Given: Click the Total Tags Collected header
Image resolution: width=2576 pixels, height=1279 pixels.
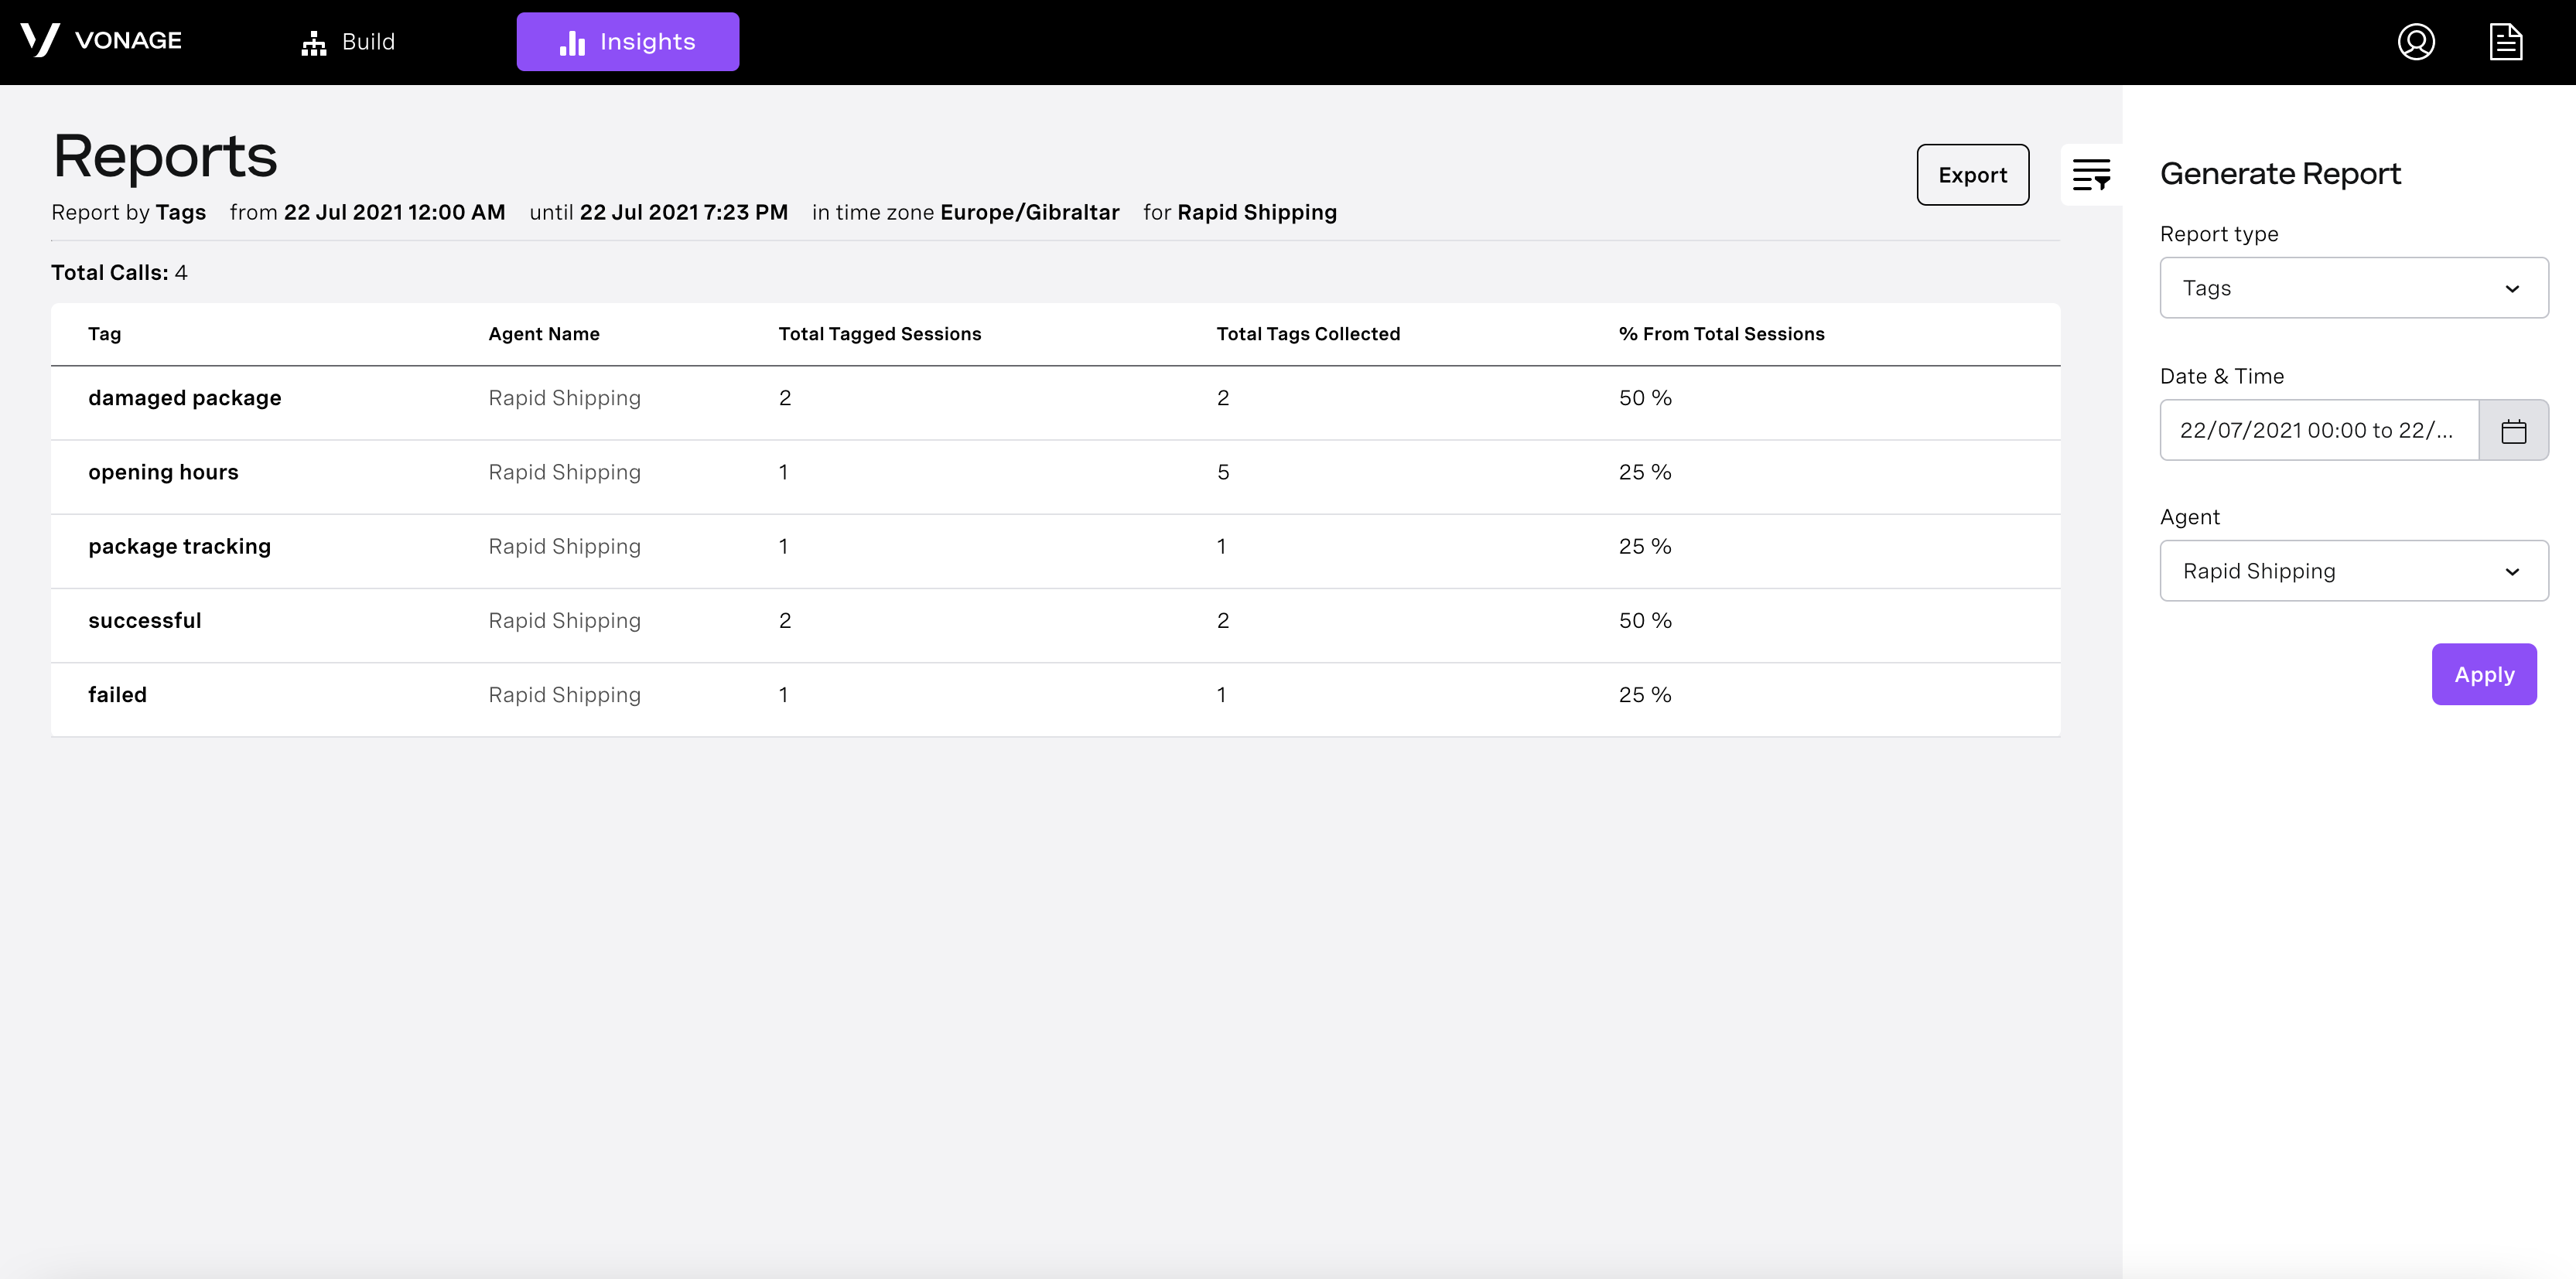Looking at the screenshot, I should [1308, 334].
